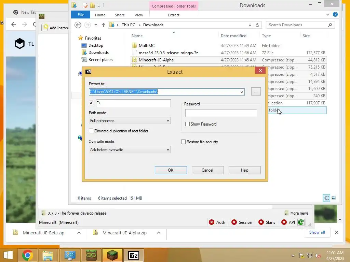Click the Explorer Forward arrow button
Image resolution: width=350 pixels, height=262 pixels.
[87, 25]
